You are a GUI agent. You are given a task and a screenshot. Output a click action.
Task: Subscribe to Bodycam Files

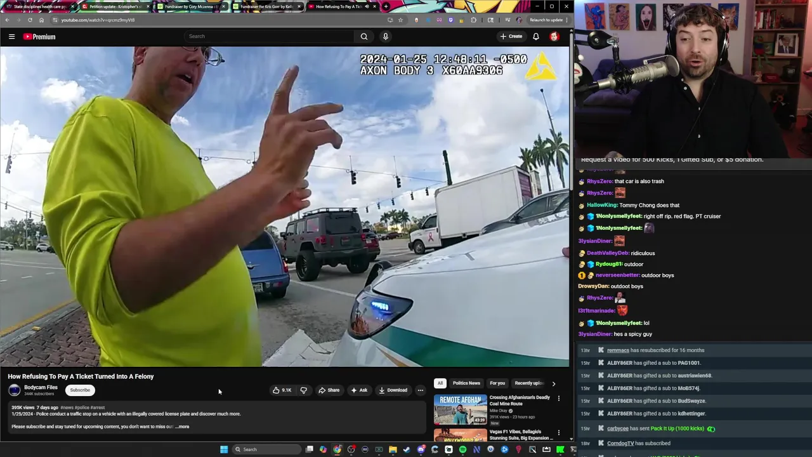[x=80, y=390]
